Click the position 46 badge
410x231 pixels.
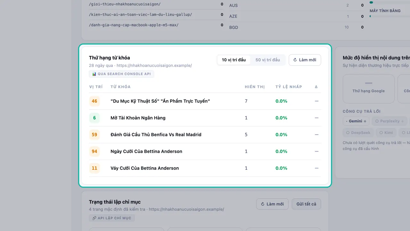[x=94, y=101]
